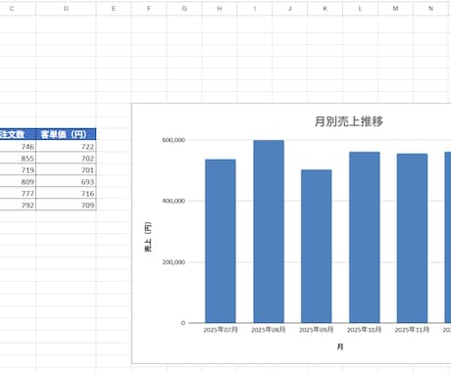Click the 2025年10月 category label
The image size is (451, 372).
[x=364, y=330]
